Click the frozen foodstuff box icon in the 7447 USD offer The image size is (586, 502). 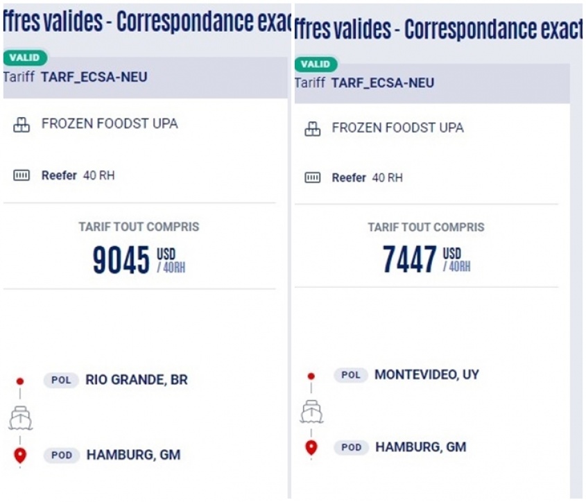(x=313, y=128)
